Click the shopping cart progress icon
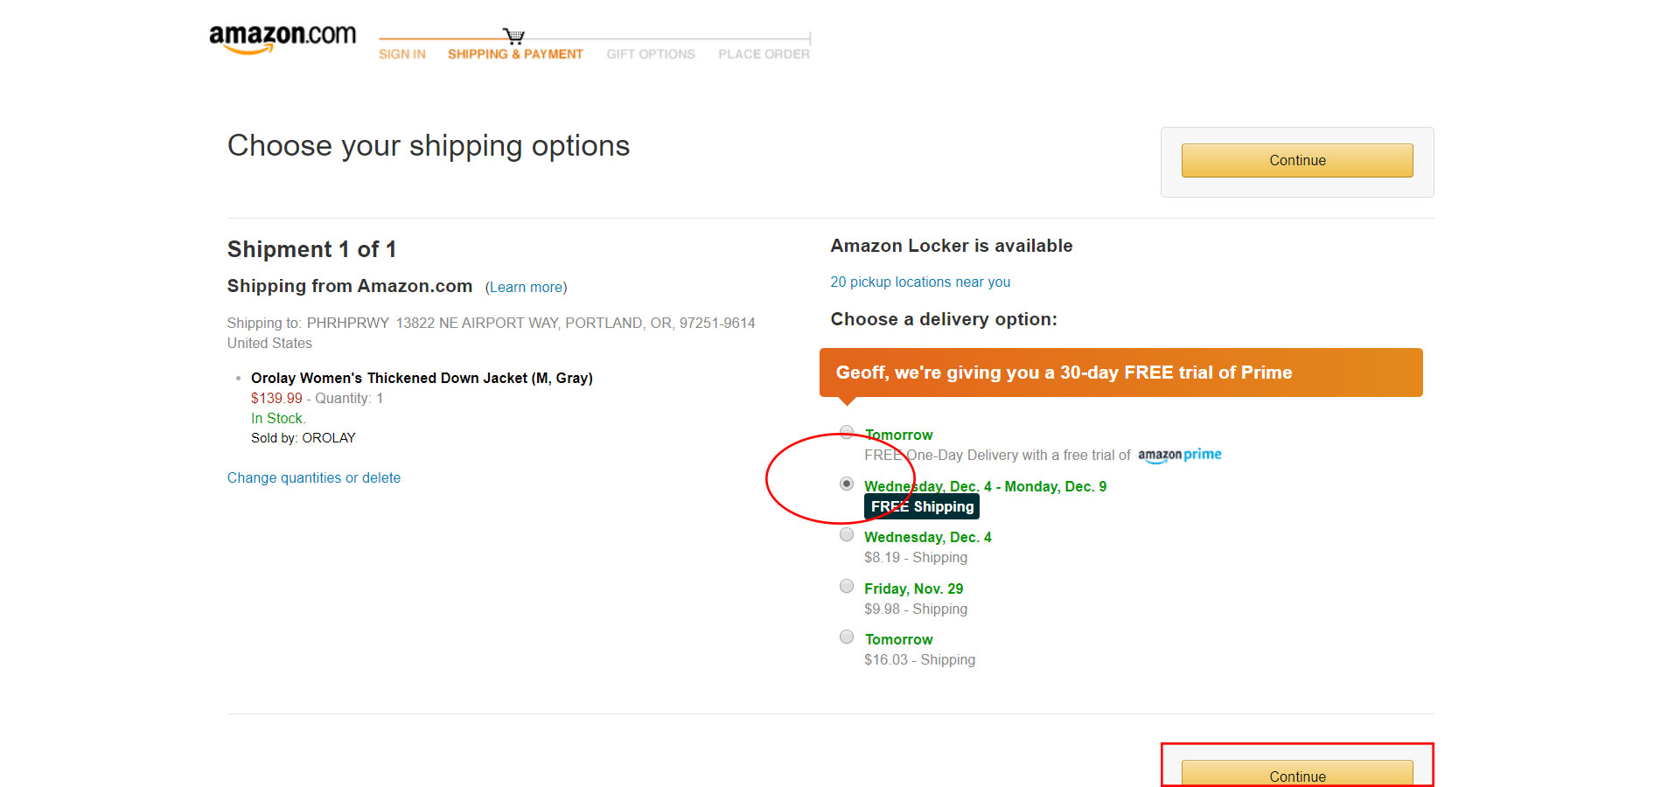 click(514, 36)
